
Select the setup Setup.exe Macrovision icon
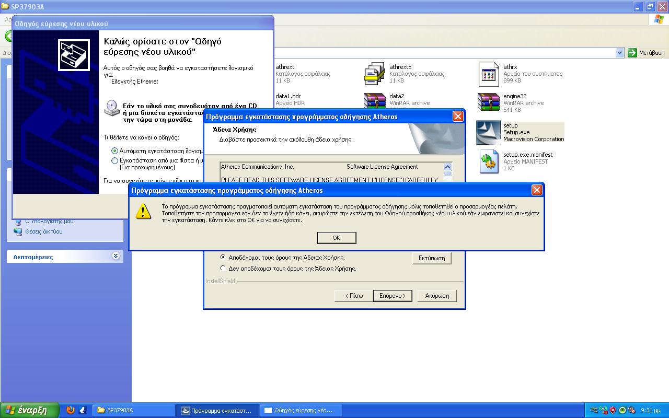tap(489, 133)
